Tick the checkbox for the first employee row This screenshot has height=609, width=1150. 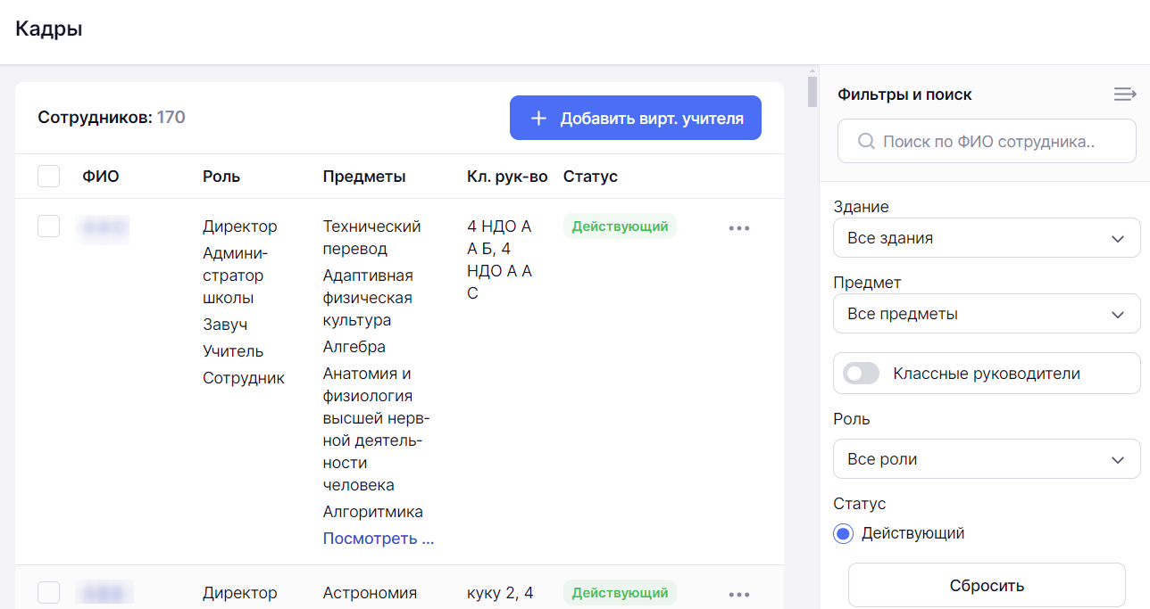(49, 226)
